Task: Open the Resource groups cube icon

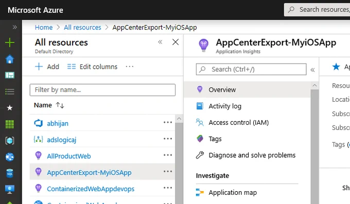Action: (10, 141)
